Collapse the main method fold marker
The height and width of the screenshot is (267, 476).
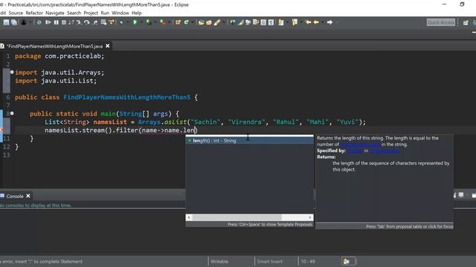pos(12,113)
